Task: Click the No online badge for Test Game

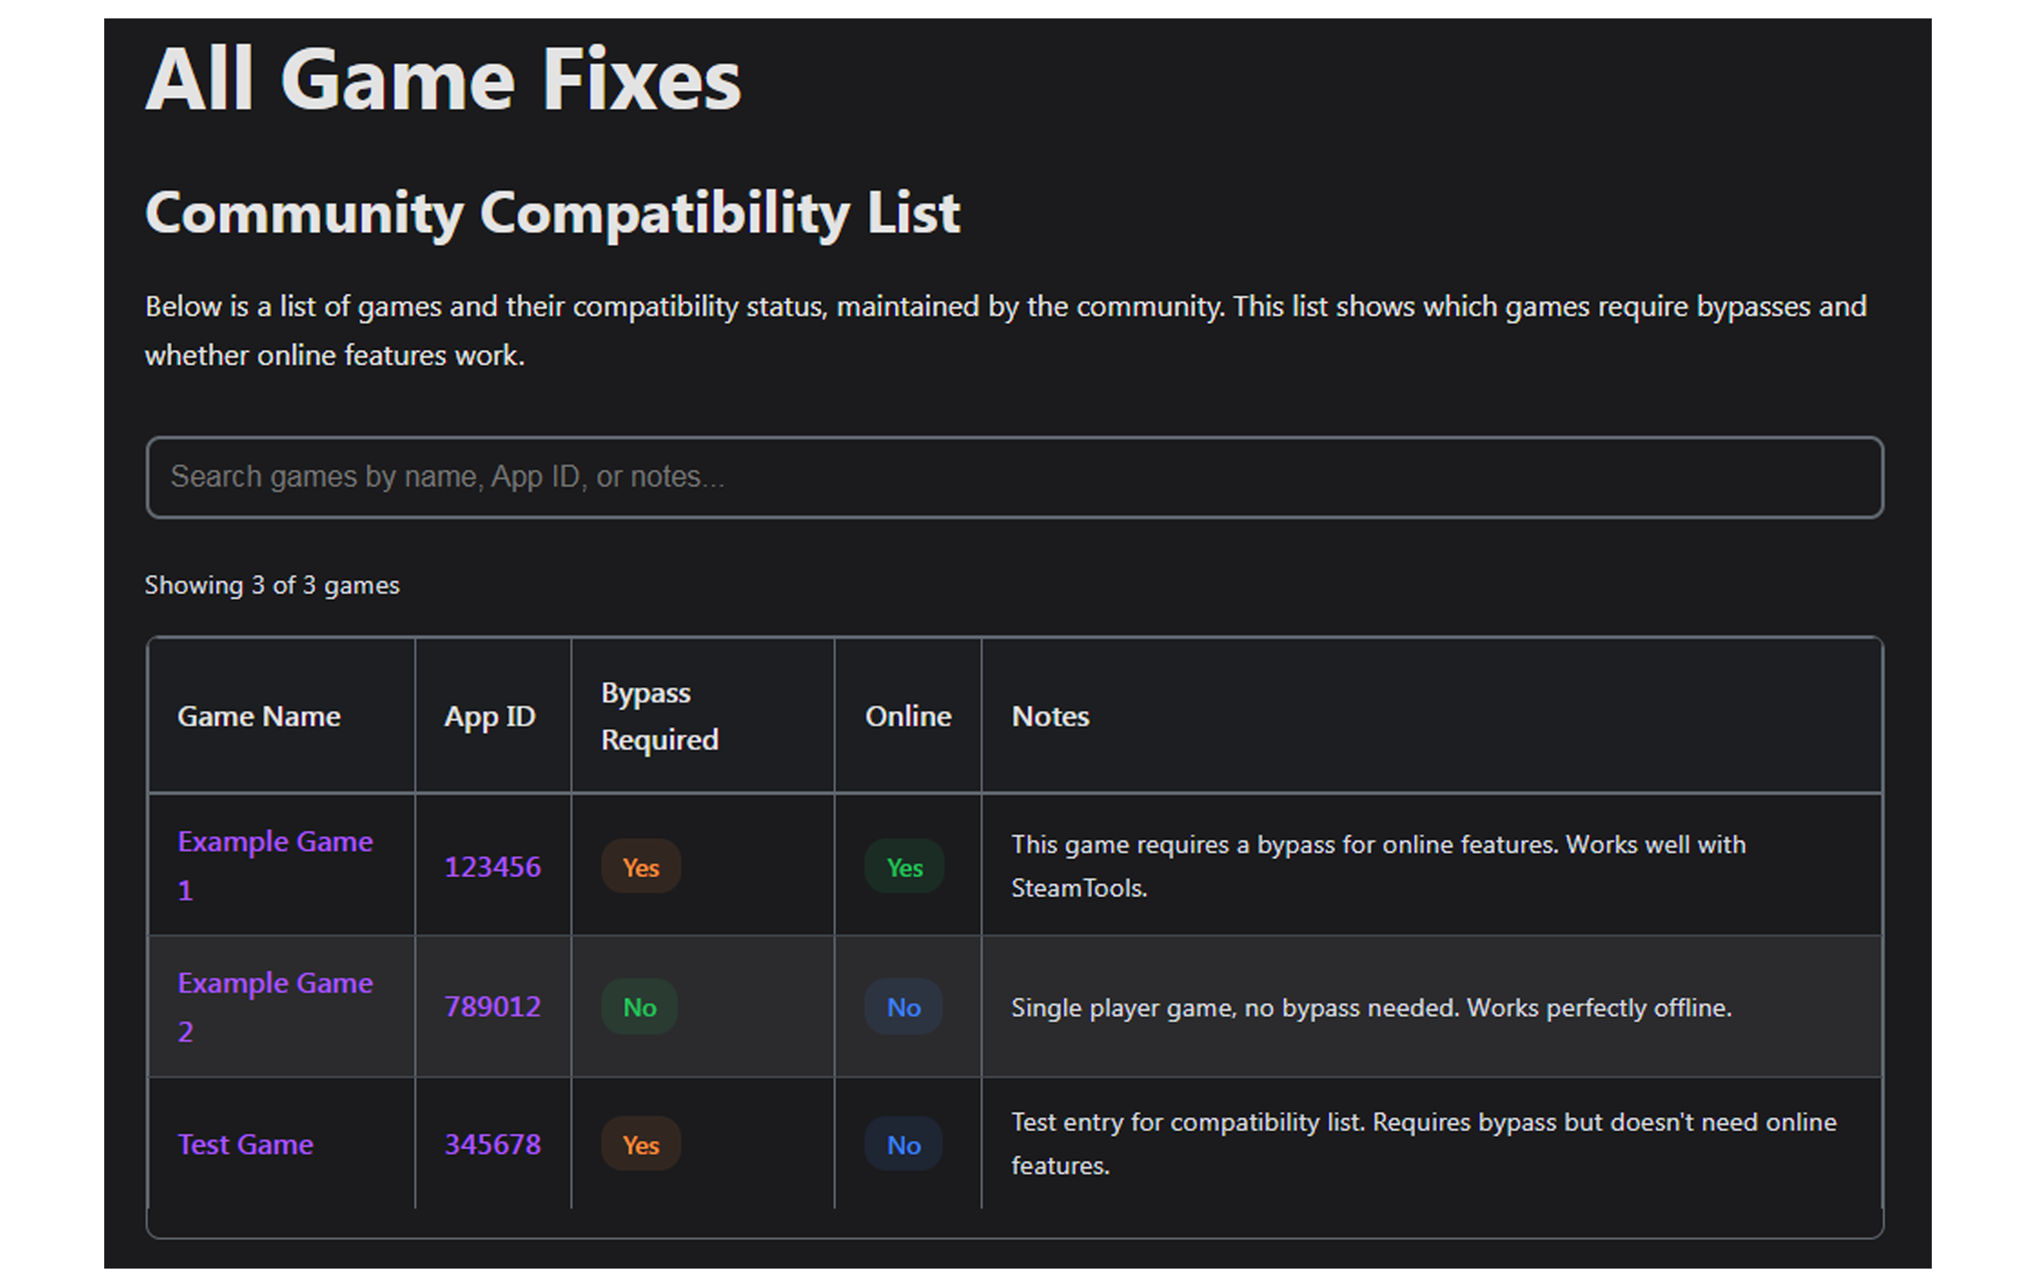Action: tap(902, 1144)
